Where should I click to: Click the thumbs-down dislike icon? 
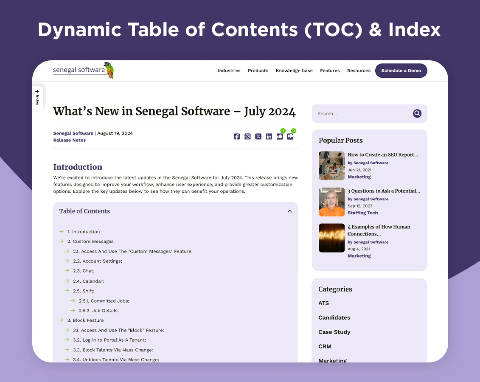click(x=290, y=137)
